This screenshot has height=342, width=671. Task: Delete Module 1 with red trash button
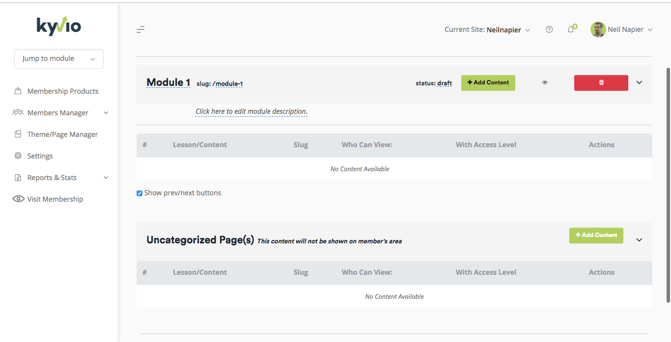(x=601, y=83)
